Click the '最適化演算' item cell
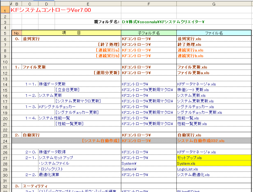Viewport: 253px width, 192px height. click(49, 175)
